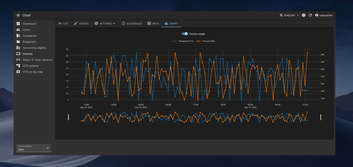353x167 pixels.
Task: Click the theme brightness icon
Action: (304, 15)
